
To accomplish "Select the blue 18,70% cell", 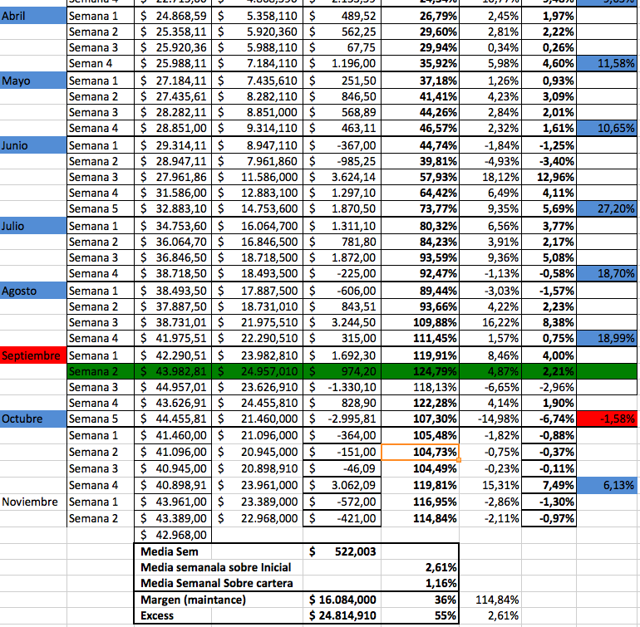I will coord(607,273).
